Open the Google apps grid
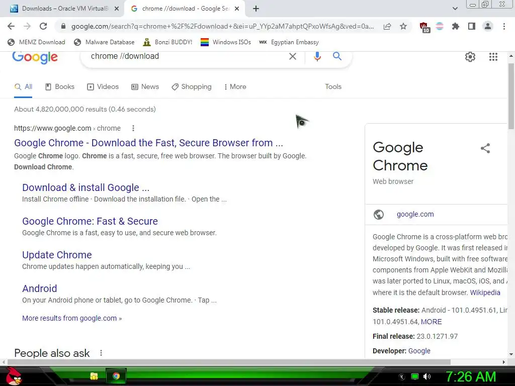This screenshot has width=515, height=386. coord(493,57)
